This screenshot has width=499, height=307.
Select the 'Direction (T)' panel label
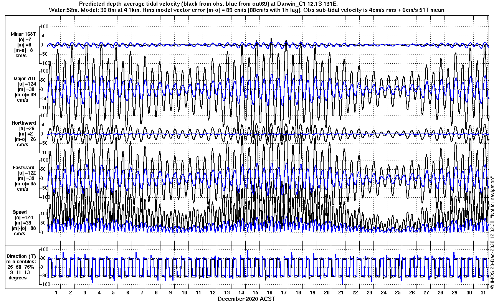tap(22, 256)
